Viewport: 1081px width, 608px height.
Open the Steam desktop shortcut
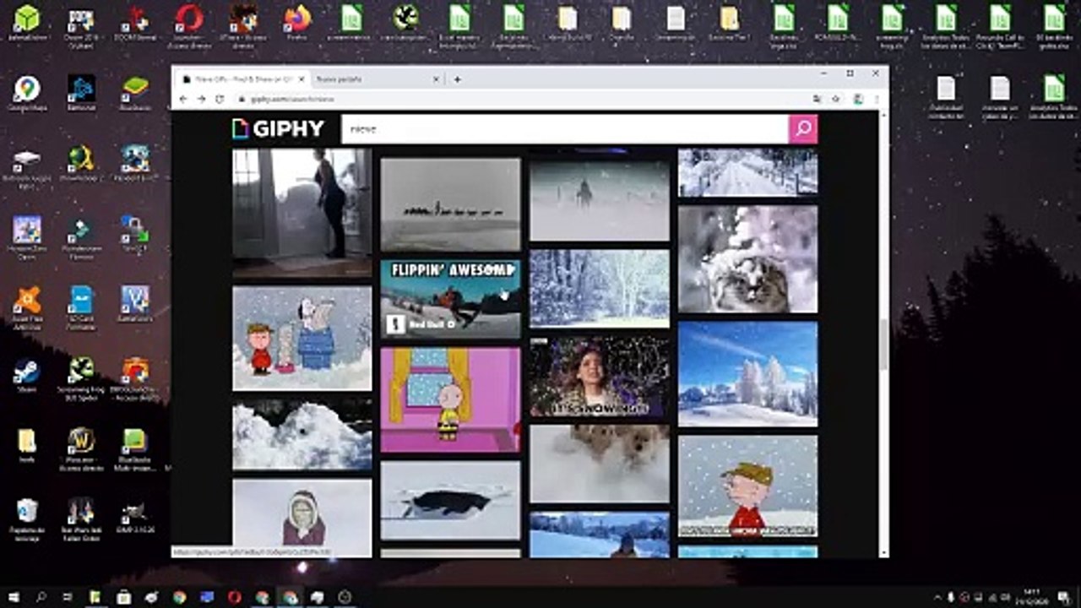26,376
